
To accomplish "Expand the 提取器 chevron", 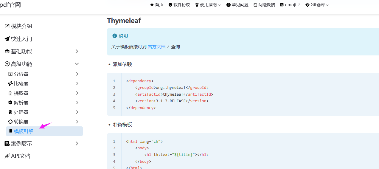I will [77, 93].
